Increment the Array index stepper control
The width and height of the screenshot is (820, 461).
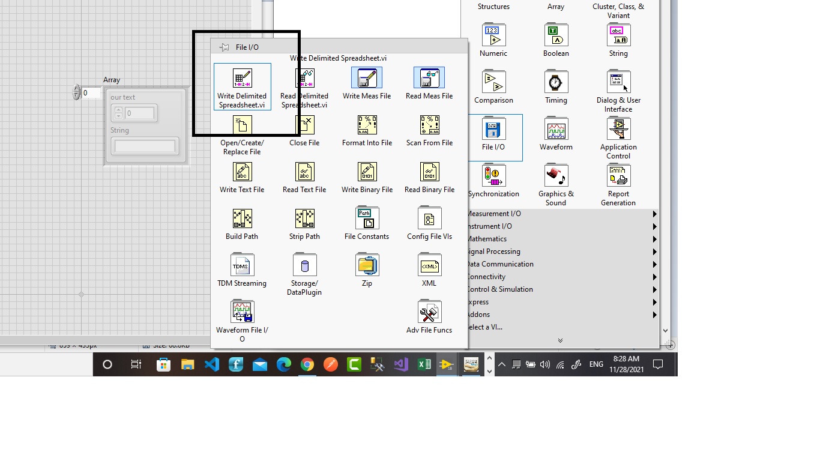(76, 89)
